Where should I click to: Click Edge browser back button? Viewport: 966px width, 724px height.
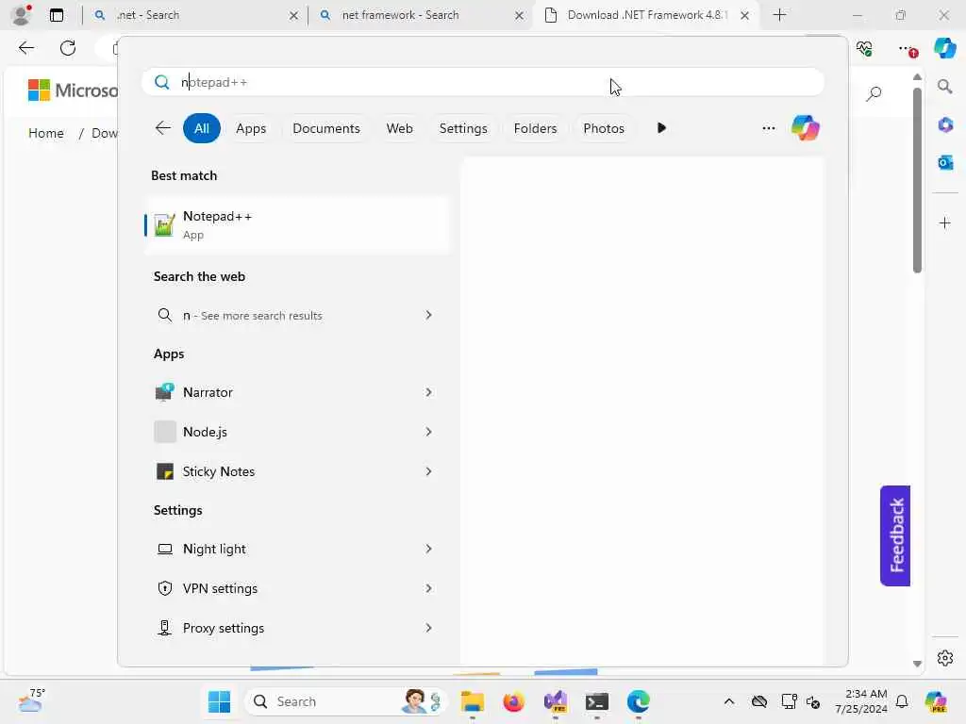pyautogui.click(x=25, y=48)
